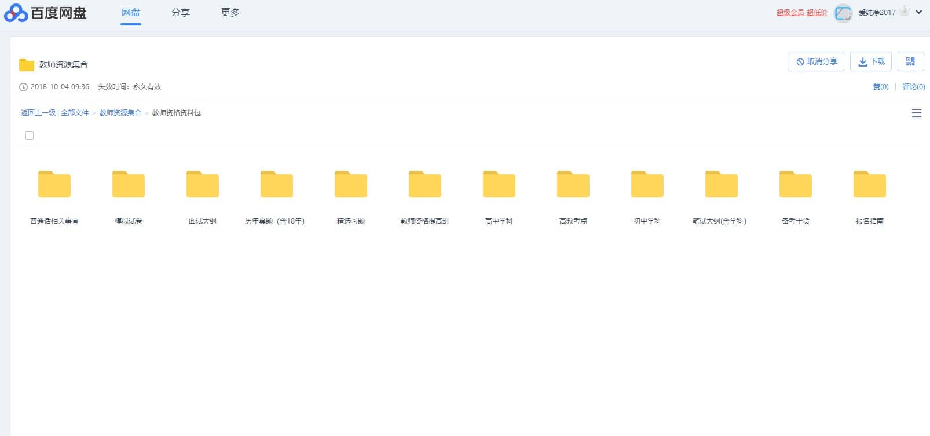The width and height of the screenshot is (930, 436).
Task: Click the 下载 download button
Action: [870, 61]
